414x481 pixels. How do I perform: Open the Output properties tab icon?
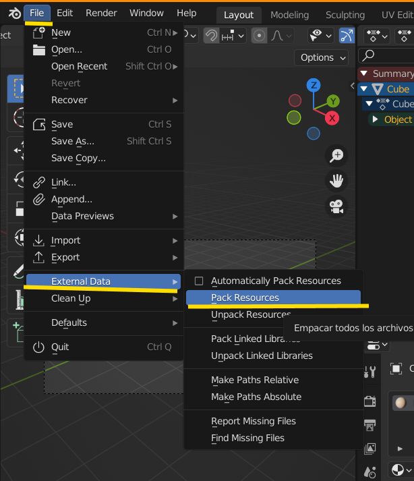[x=370, y=425]
